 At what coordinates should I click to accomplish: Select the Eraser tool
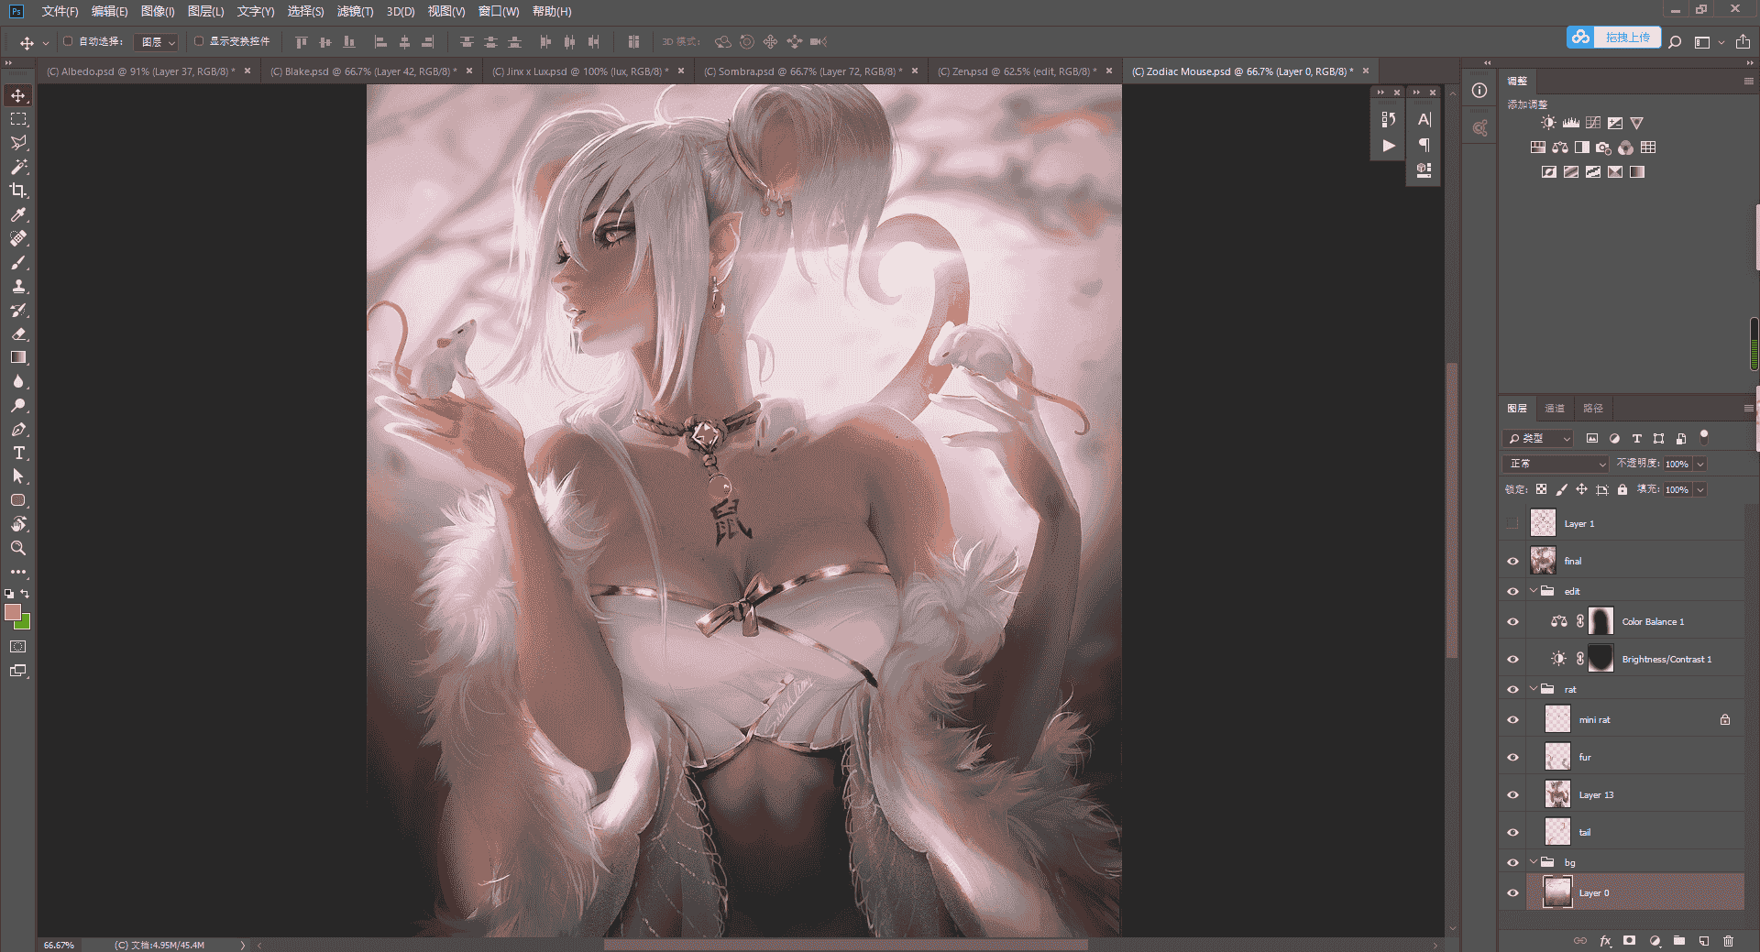(18, 334)
